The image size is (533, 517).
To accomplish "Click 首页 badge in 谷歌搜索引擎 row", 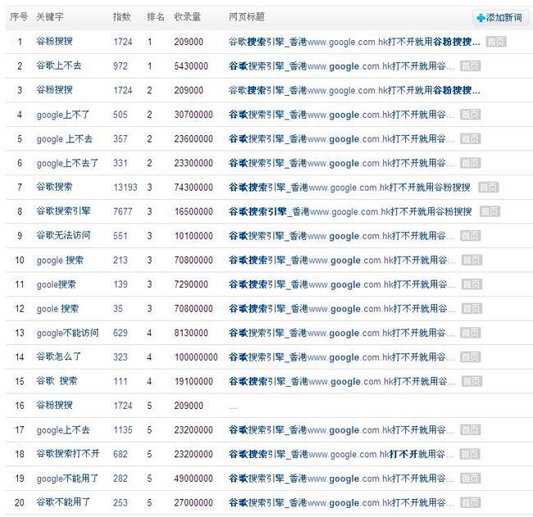I will point(490,211).
